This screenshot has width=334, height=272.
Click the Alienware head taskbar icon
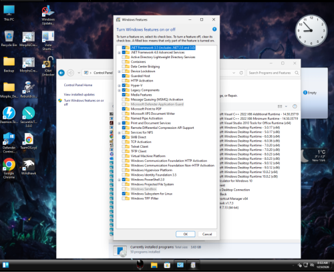pos(140,265)
